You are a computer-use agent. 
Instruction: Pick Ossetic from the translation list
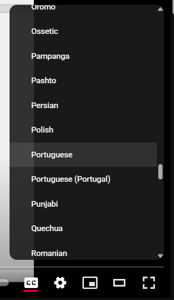click(x=83, y=32)
